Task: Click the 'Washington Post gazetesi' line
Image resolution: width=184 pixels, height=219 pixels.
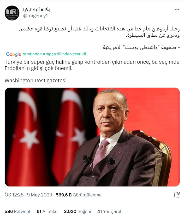Action: point(35,81)
